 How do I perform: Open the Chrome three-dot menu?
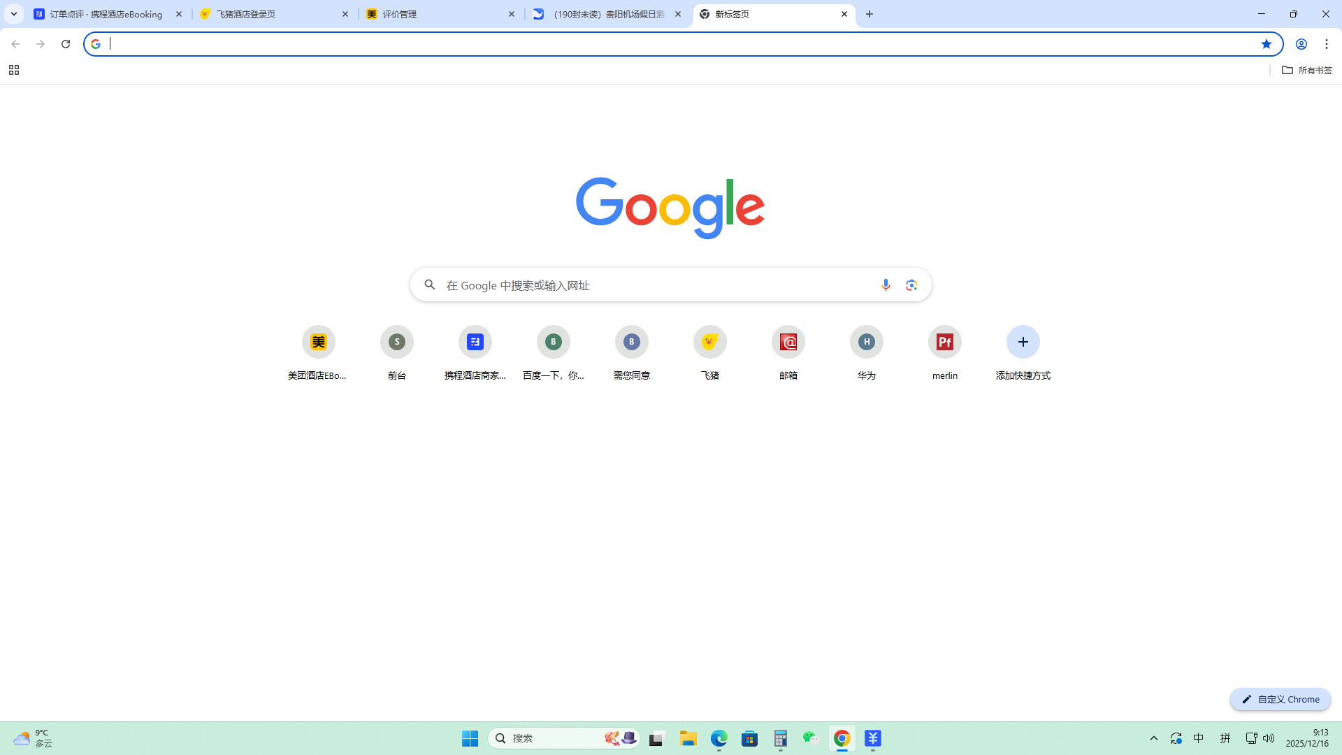[1327, 44]
